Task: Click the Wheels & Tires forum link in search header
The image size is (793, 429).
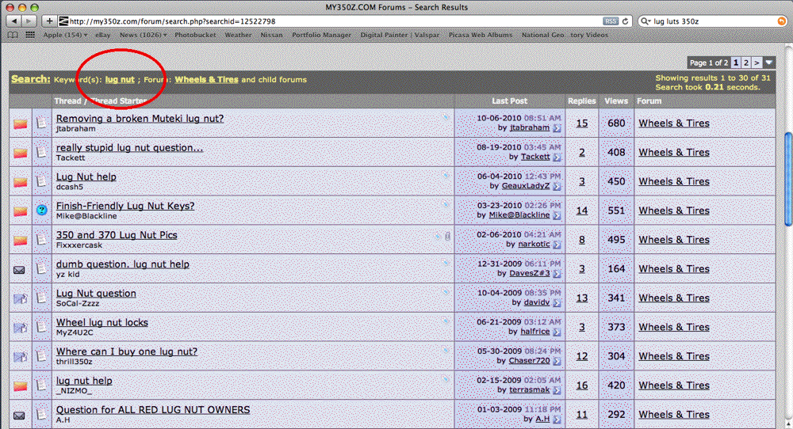Action: click(x=206, y=79)
